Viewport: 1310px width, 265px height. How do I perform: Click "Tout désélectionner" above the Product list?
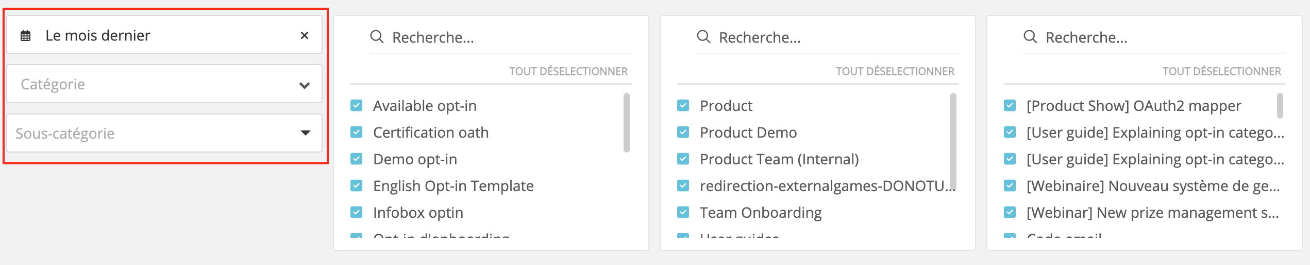coord(895,71)
